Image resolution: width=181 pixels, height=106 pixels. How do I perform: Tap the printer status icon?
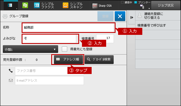(x=142, y=7)
